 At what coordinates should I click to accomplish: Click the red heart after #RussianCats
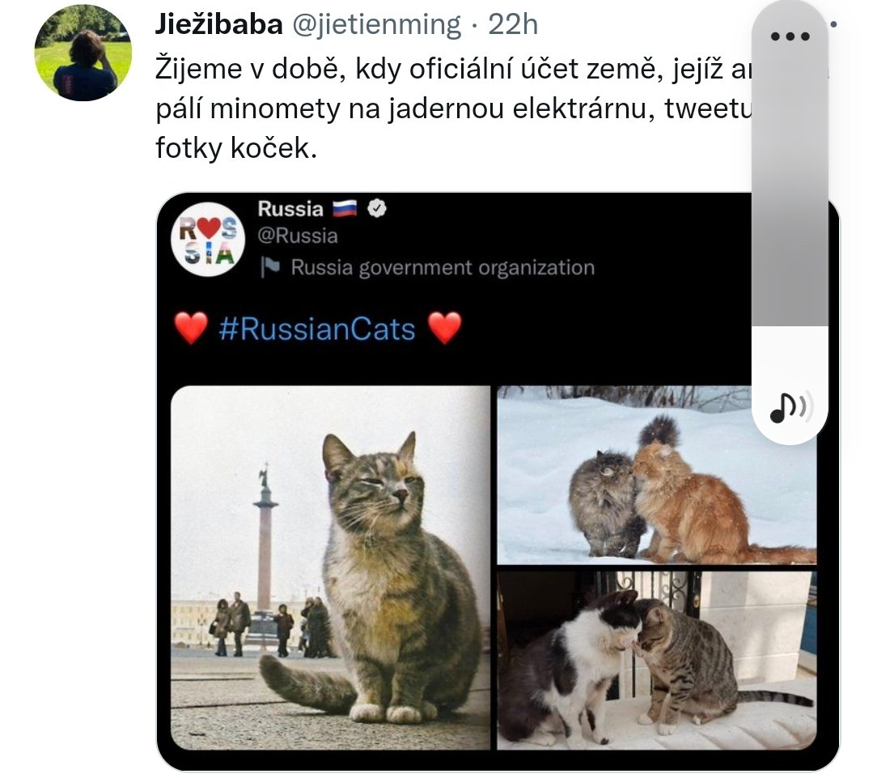pos(445,328)
